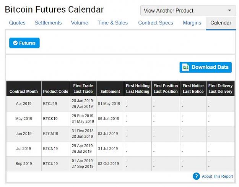Click the First Notice Last Notice header
Image resolution: width=239 pixels, height=187 pixels.
point(193,89)
